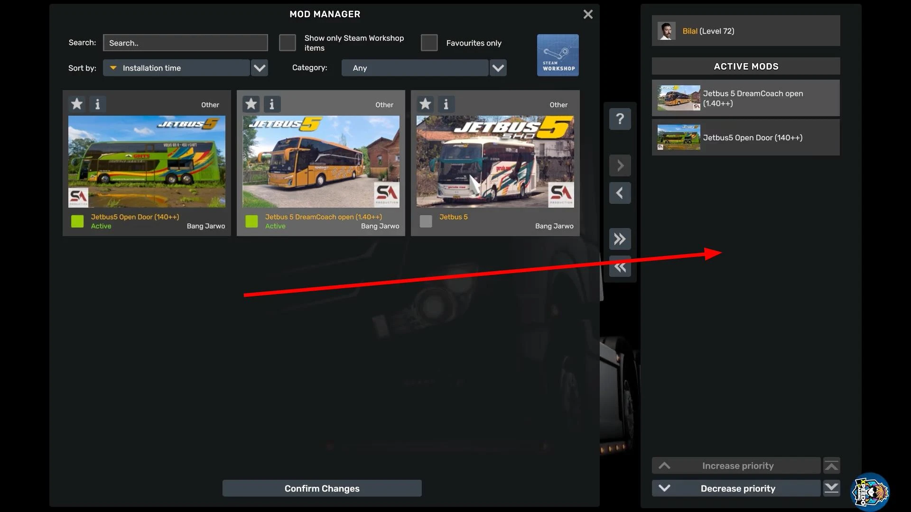This screenshot has height=512, width=911.
Task: Click the Search input field
Action: click(x=186, y=43)
